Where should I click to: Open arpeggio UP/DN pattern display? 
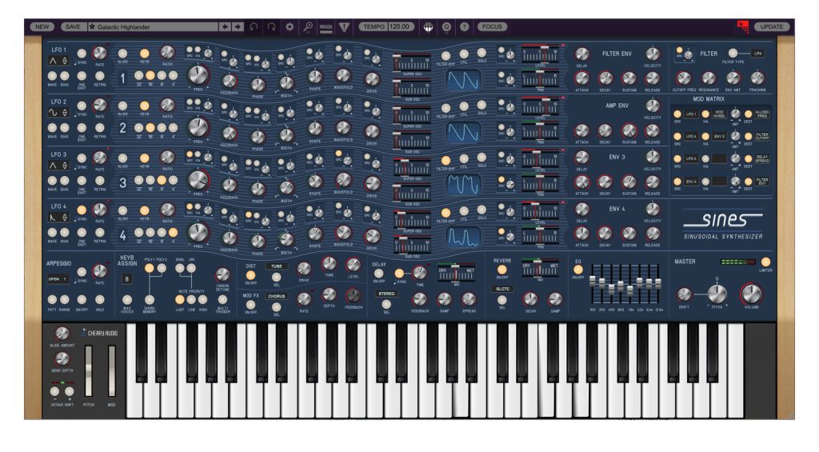coord(58,279)
